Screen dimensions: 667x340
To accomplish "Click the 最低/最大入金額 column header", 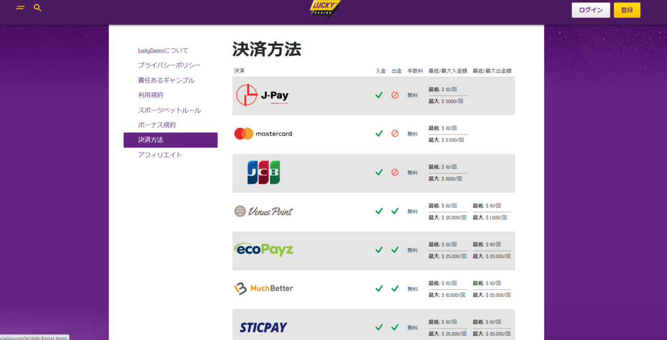I will 448,71.
